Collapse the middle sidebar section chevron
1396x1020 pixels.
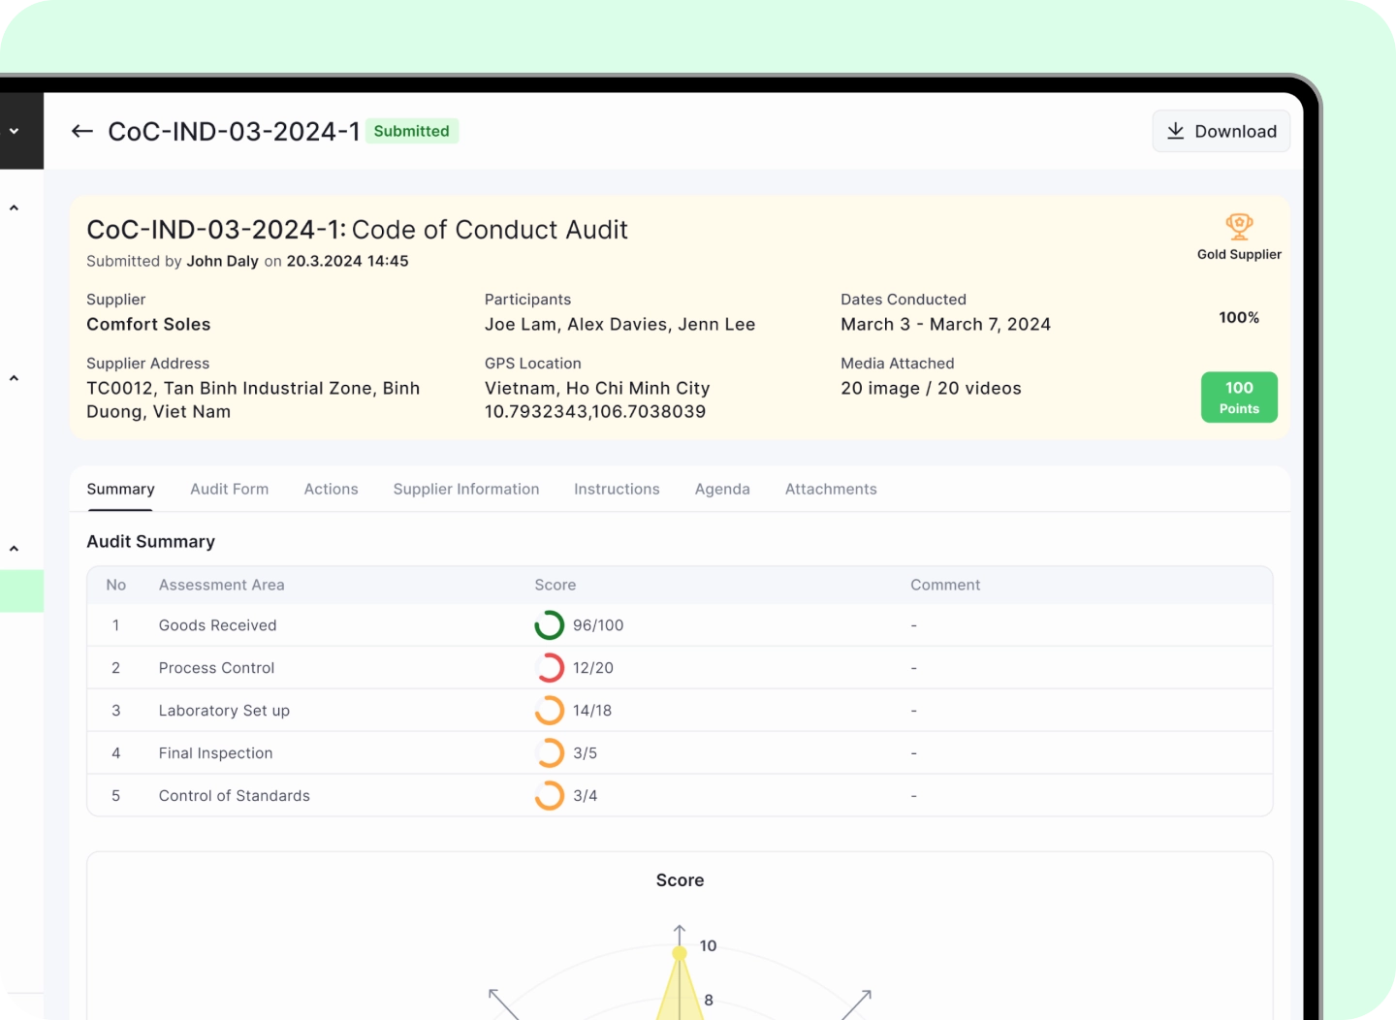14,377
